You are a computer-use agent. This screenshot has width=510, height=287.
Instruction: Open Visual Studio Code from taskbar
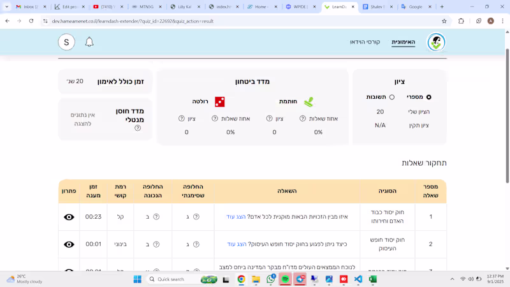[x=358, y=279]
